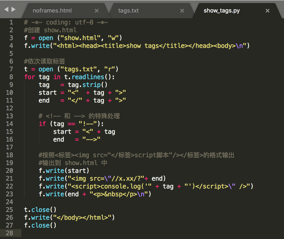Click 'f.close()' on line 27
The height and width of the screenshot is (239, 284).
coord(40,225)
